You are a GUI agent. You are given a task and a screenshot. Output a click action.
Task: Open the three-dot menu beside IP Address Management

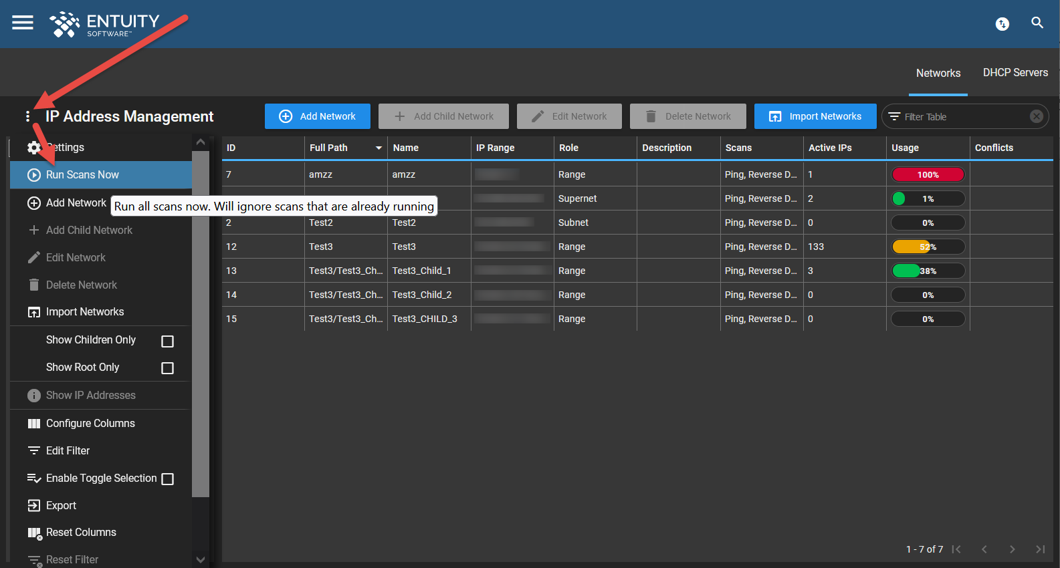(27, 116)
